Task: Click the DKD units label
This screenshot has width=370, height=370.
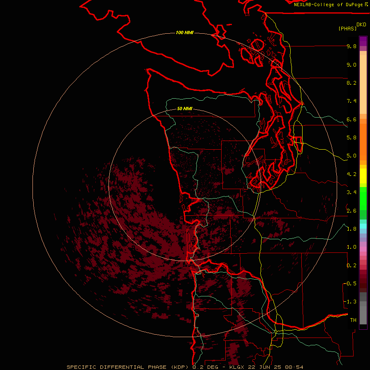Action: (x=361, y=25)
